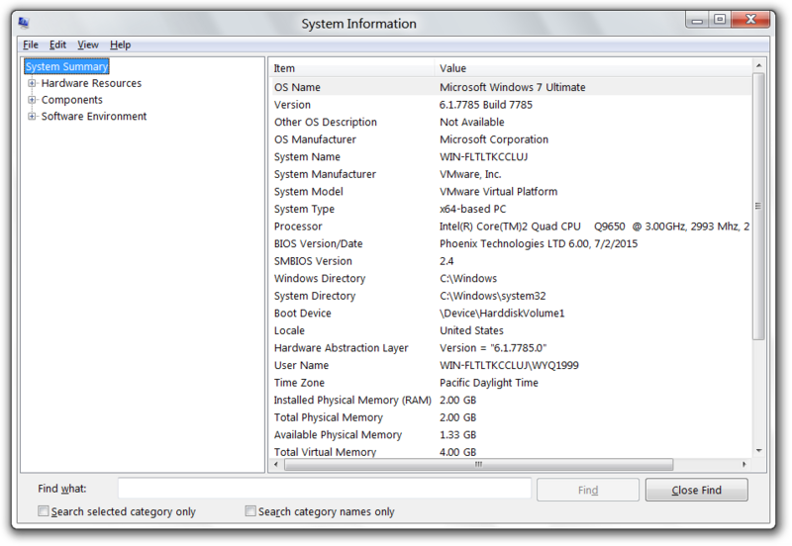
Task: Click the vertical scrollbar down arrow
Action: click(x=758, y=450)
